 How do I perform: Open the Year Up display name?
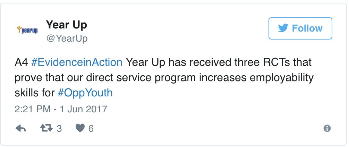(66, 25)
